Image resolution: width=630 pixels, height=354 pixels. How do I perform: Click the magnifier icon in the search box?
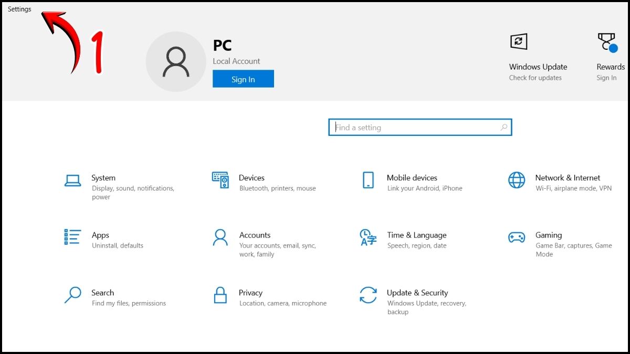[x=503, y=127]
